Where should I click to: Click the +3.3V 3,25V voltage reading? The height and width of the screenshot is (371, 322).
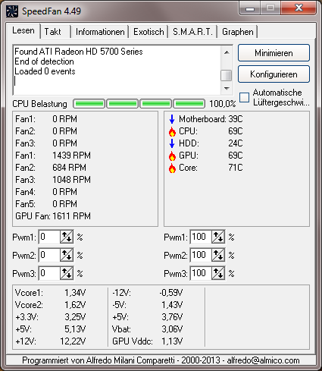(51, 317)
